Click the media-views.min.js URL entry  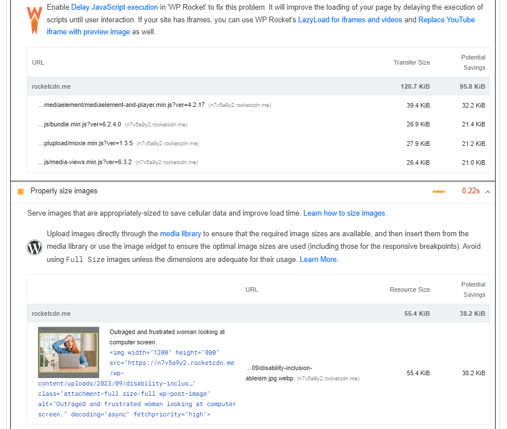point(85,162)
